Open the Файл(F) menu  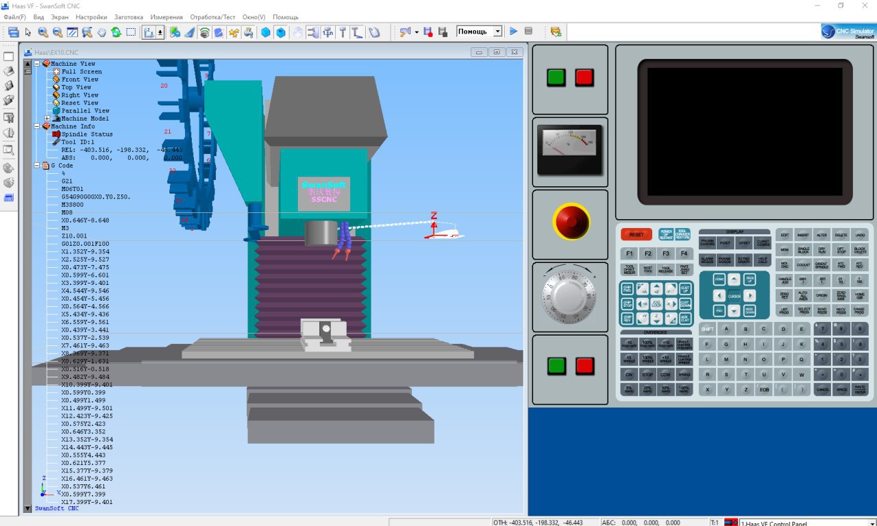tap(14, 17)
